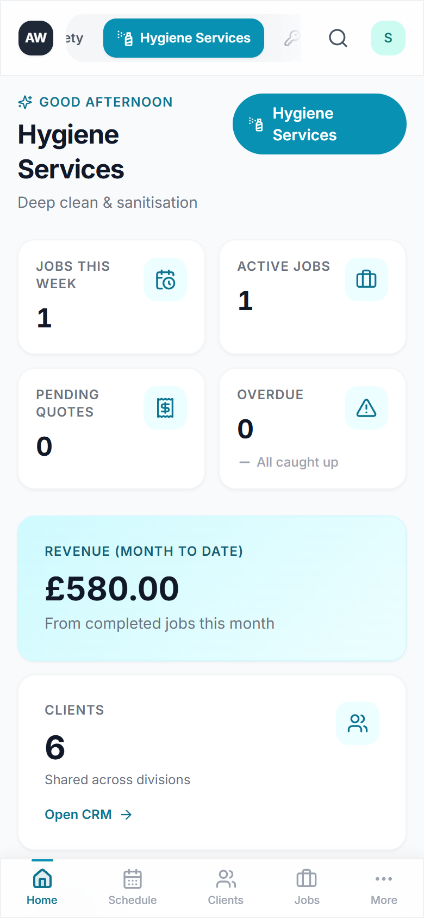Click the Clients people icon in card

click(x=357, y=723)
